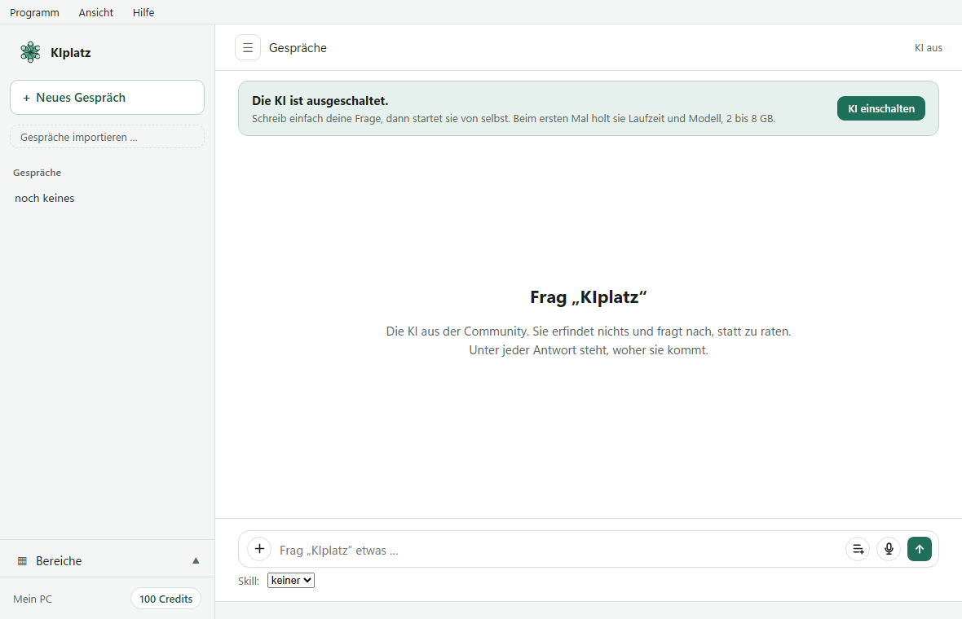The height and width of the screenshot is (619, 962).
Task: Open the Programm menu
Action: pos(34,12)
